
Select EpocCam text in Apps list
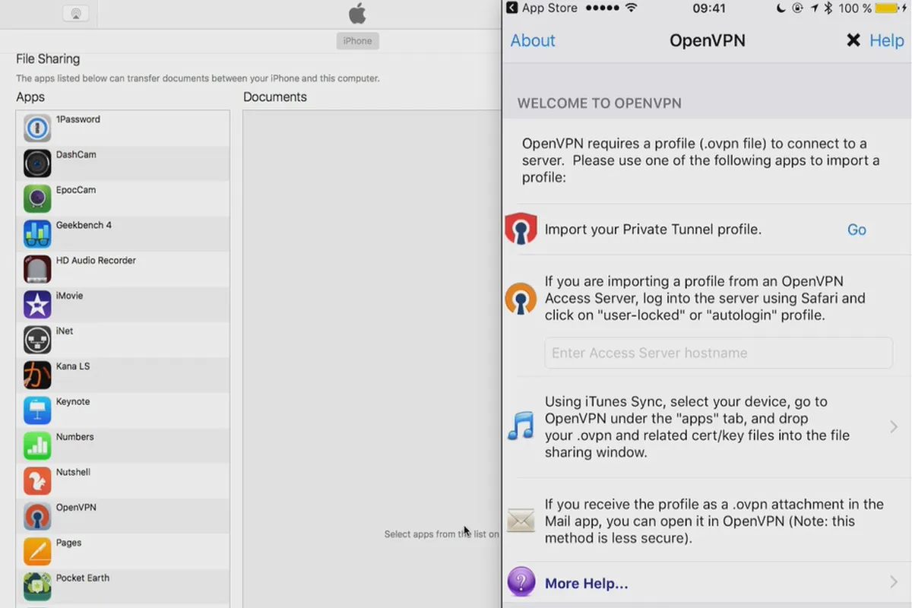[x=76, y=190]
